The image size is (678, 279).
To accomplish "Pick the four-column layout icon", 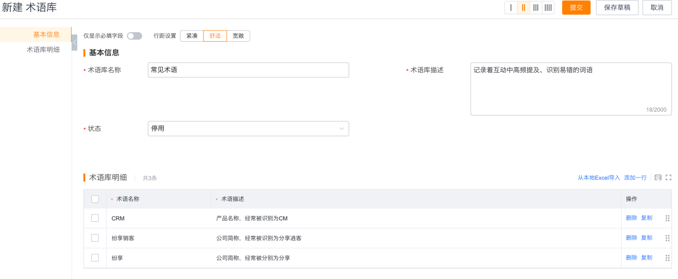I will pos(548,7).
